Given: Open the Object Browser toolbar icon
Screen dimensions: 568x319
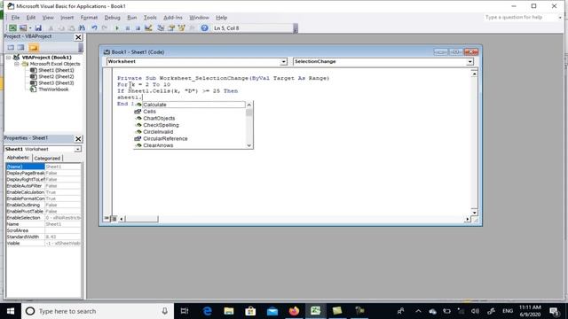Looking at the screenshot, I should (x=181, y=27).
